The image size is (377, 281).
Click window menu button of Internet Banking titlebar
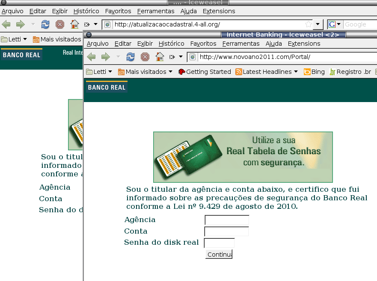89,35
